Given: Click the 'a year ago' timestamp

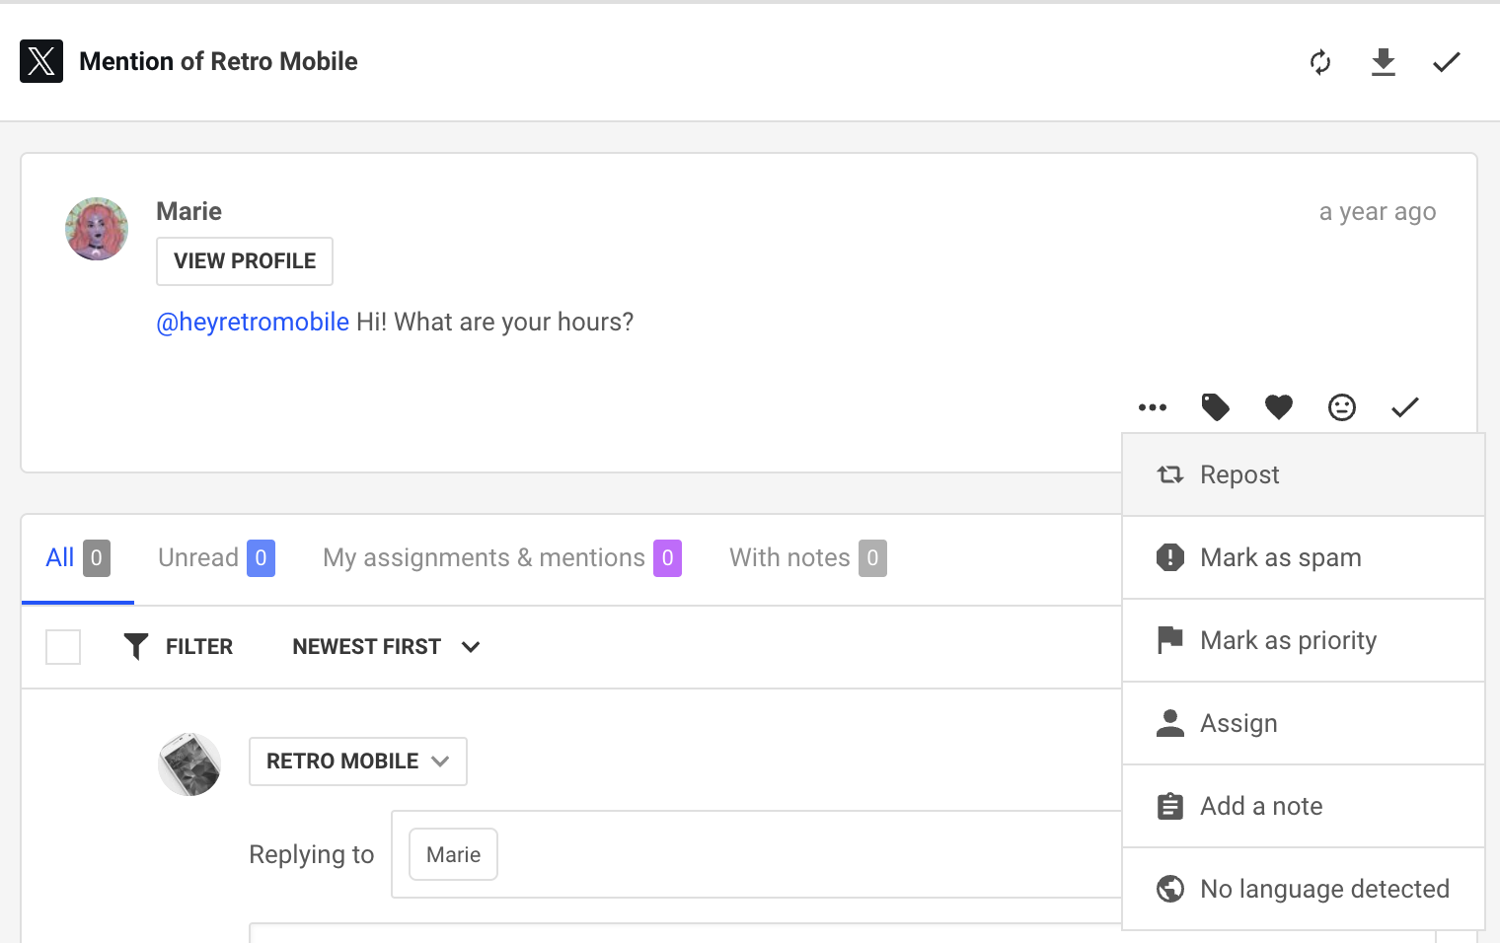Looking at the screenshot, I should [x=1378, y=212].
